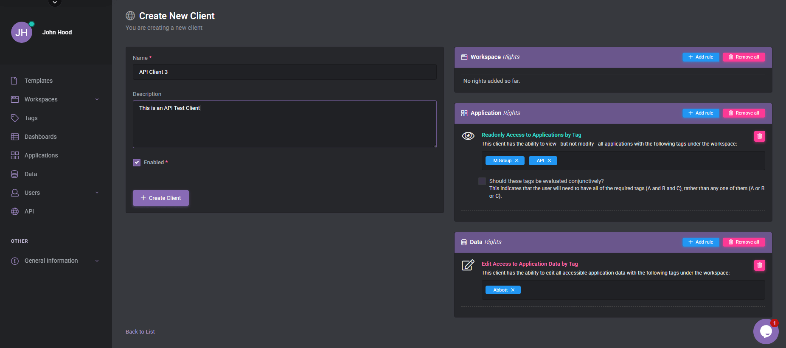786x348 pixels.
Task: Remove all Data Rights rules
Action: point(744,242)
